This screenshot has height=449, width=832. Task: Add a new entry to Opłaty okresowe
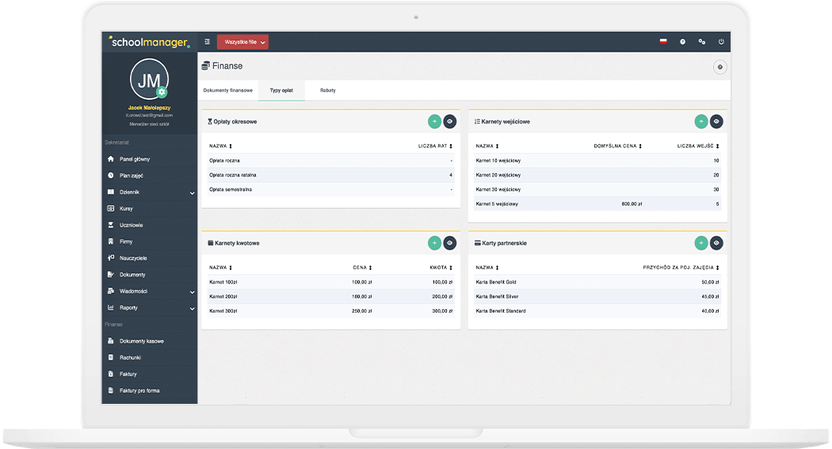434,121
